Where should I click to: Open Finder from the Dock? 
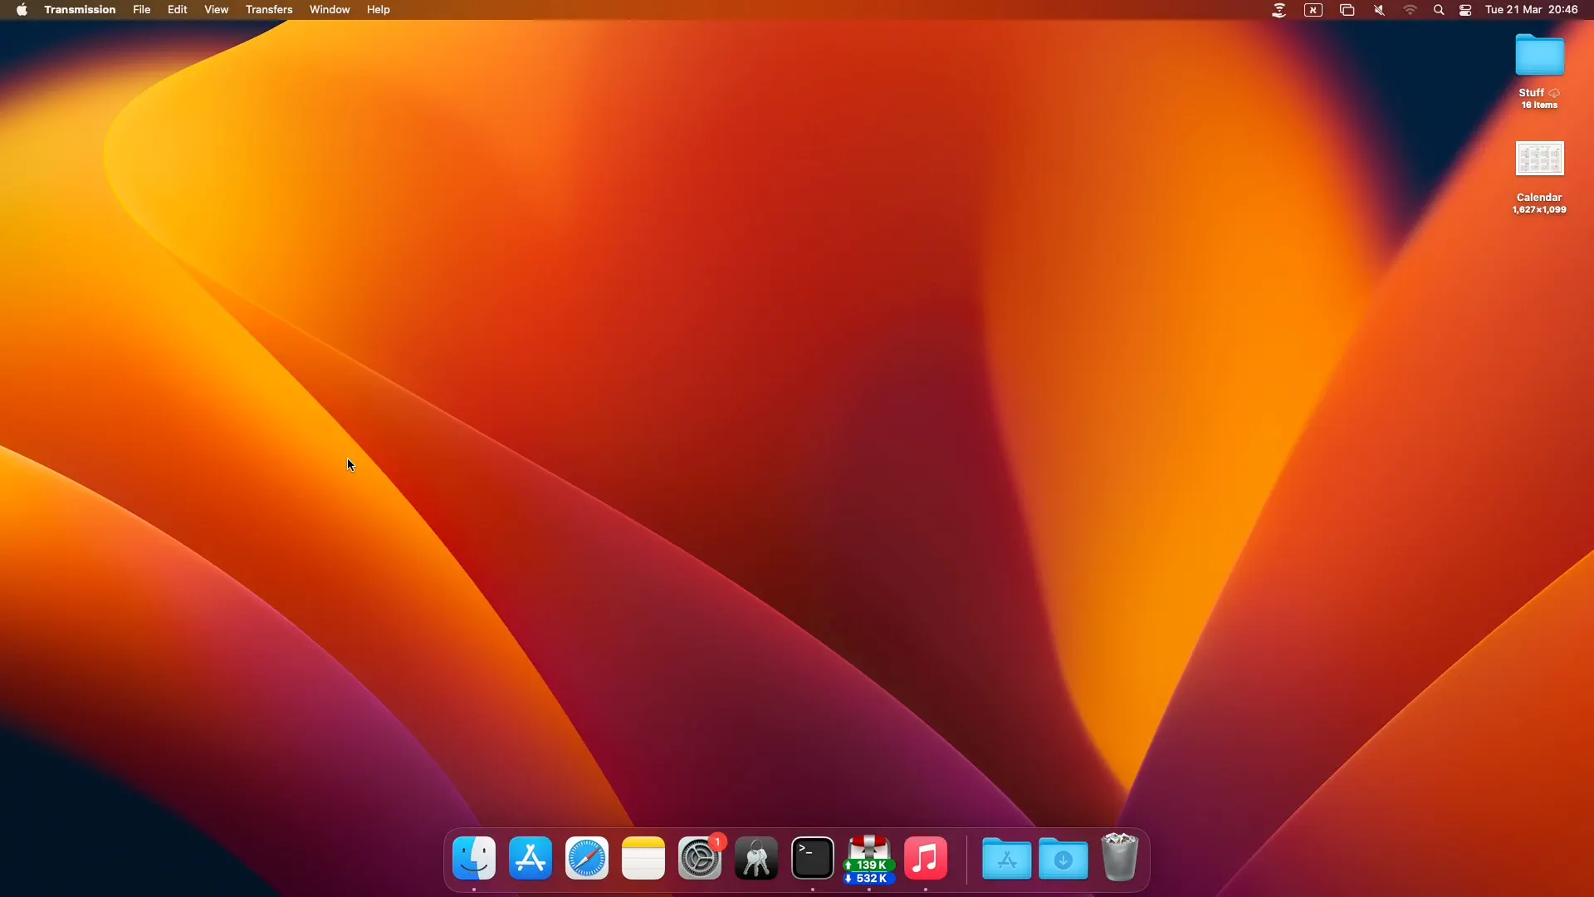(474, 859)
